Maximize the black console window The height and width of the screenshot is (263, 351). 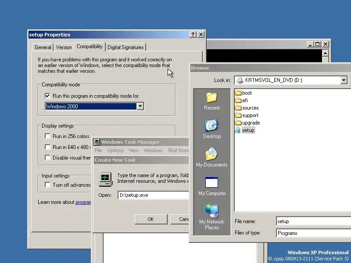click(317, 44)
